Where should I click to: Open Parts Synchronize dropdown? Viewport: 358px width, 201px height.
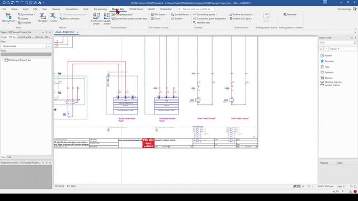(x=26, y=15)
